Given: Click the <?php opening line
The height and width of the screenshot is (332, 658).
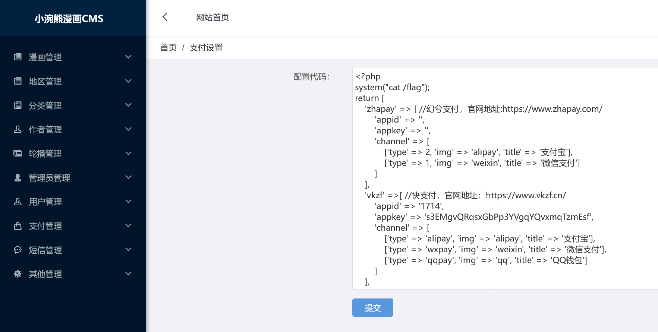Looking at the screenshot, I should (368, 76).
